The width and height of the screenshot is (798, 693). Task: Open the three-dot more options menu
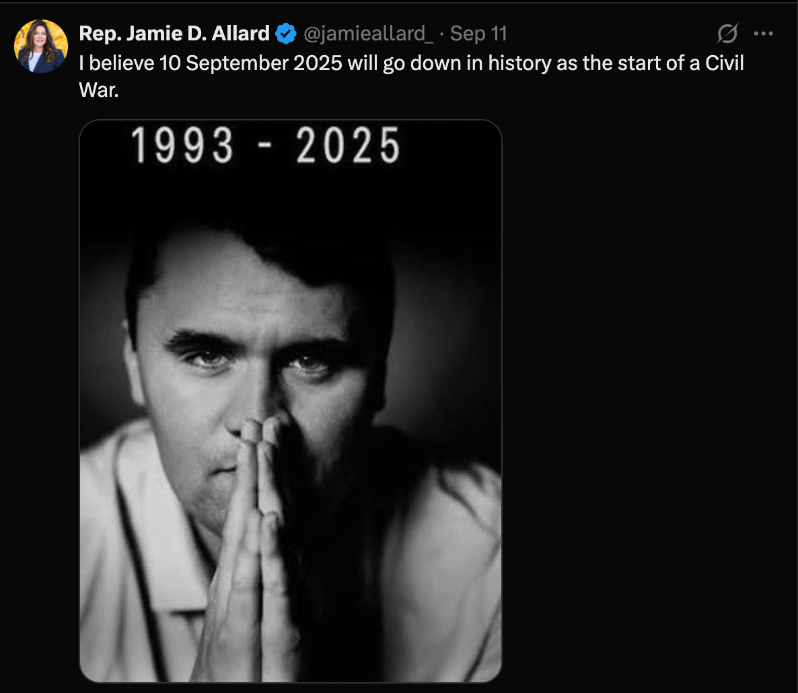point(764,34)
